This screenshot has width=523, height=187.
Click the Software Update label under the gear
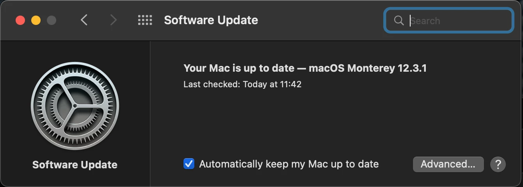75,165
